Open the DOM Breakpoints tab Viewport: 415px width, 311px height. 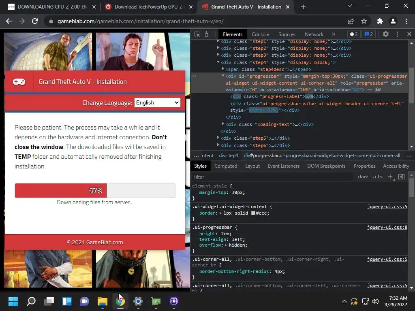pyautogui.click(x=326, y=166)
